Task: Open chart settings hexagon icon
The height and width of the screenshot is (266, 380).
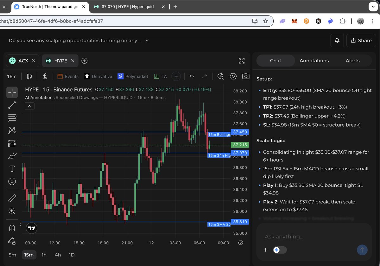Action: click(233, 76)
